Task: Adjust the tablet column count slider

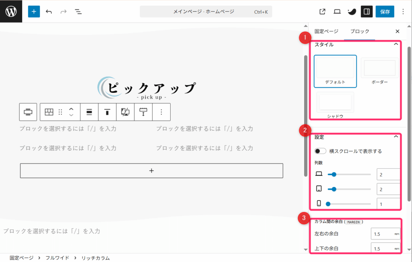Action: coord(349,189)
